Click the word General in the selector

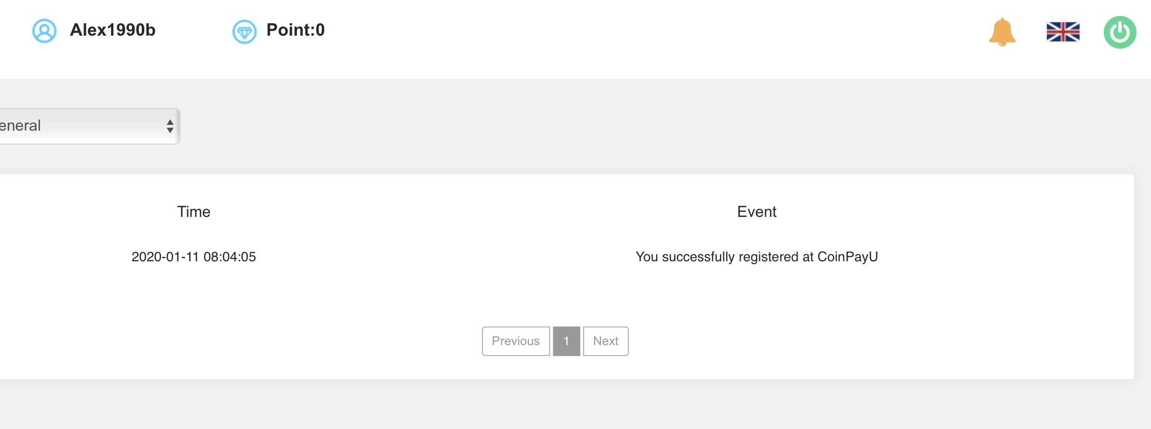[x=20, y=126]
